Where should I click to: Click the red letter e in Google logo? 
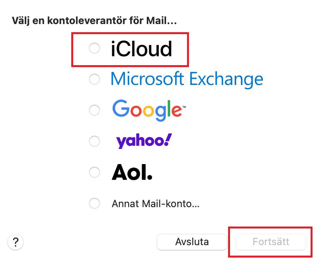(175, 110)
